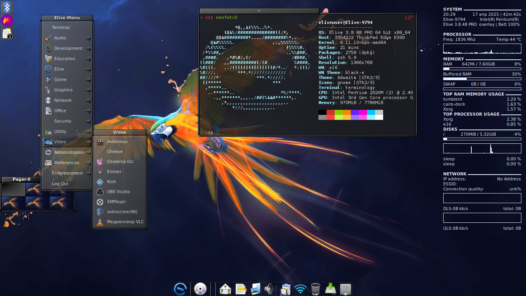Expand the Network submenu arrow

88,101
